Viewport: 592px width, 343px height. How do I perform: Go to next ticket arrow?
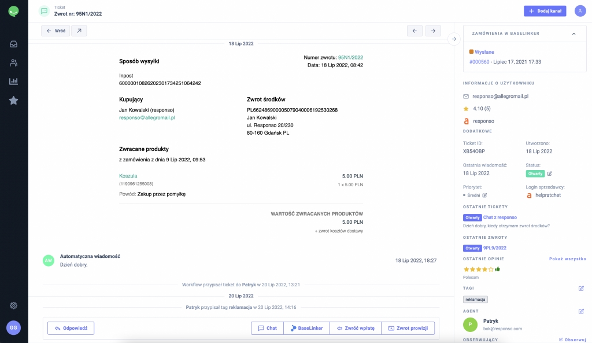[433, 31]
